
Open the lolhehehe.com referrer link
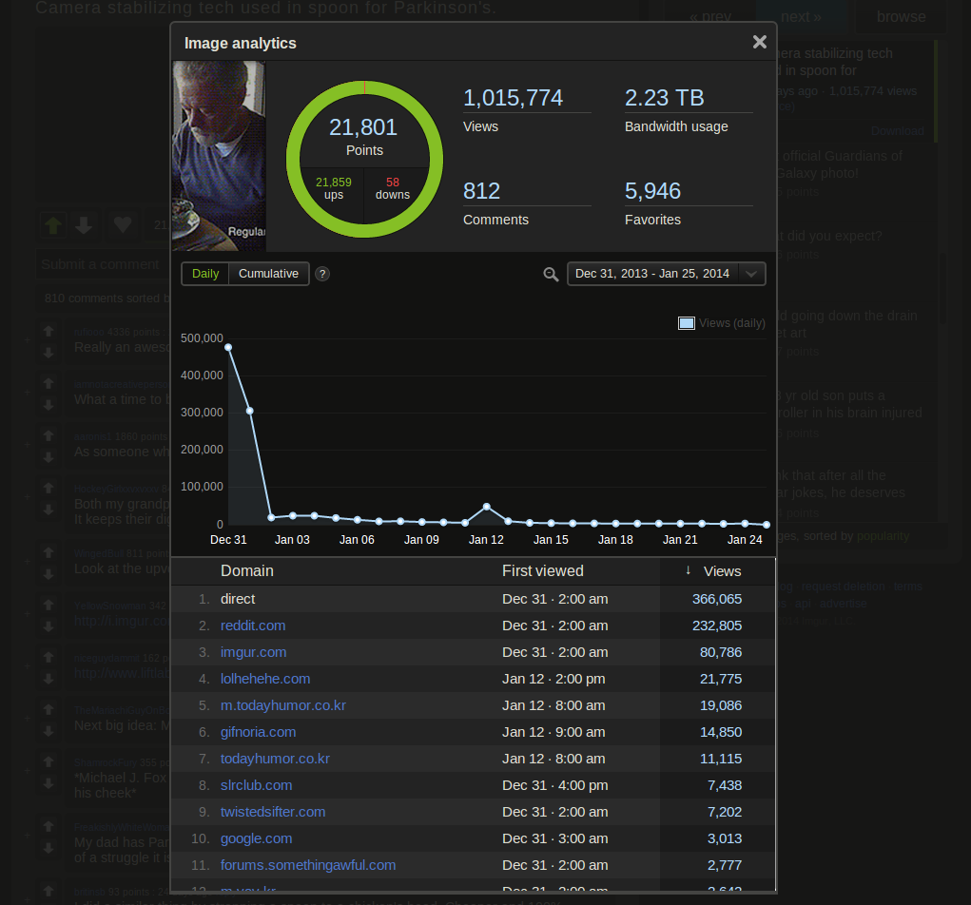click(265, 679)
